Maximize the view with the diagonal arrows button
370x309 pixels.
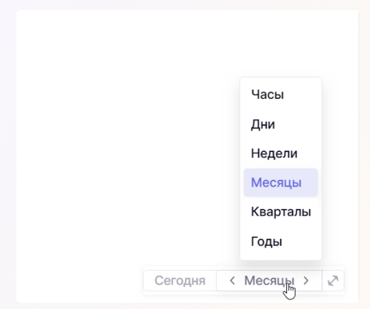point(333,281)
